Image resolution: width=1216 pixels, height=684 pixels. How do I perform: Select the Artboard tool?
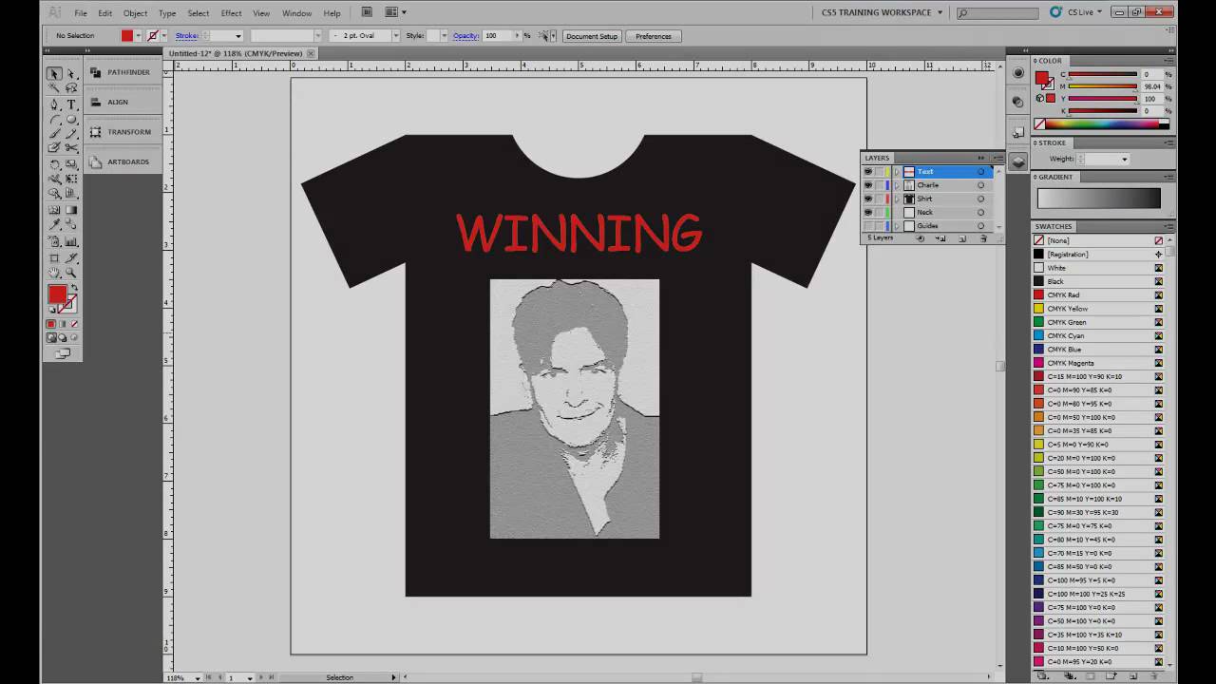point(54,257)
